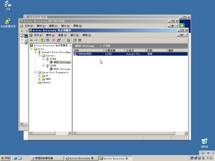Select Inter-Site Transports in tree
The image size is (215, 161).
55,73
